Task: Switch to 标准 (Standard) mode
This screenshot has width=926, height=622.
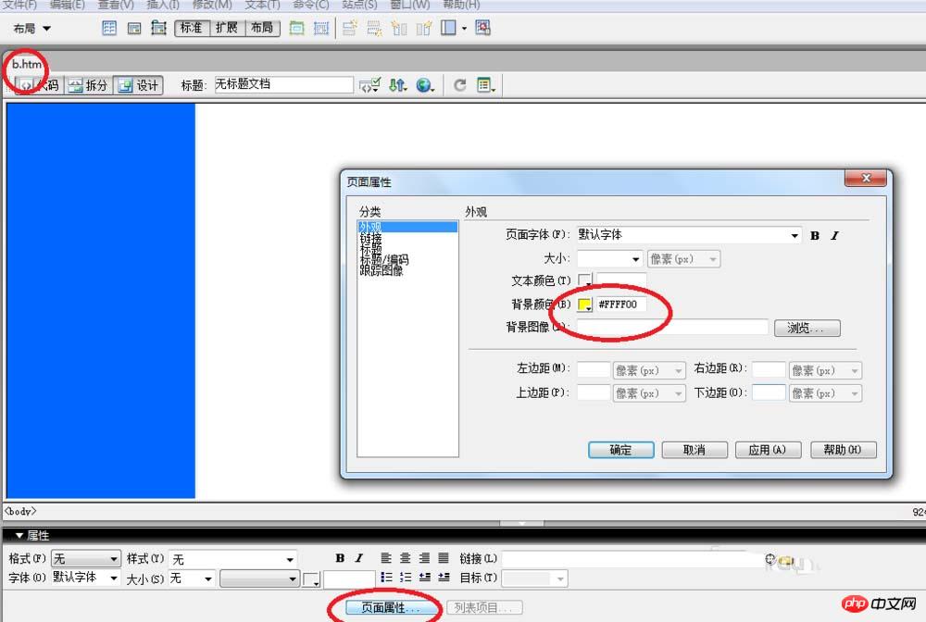Action: click(x=192, y=28)
